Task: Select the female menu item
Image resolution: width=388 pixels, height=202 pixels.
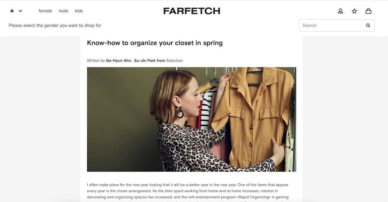Action: 45,11
